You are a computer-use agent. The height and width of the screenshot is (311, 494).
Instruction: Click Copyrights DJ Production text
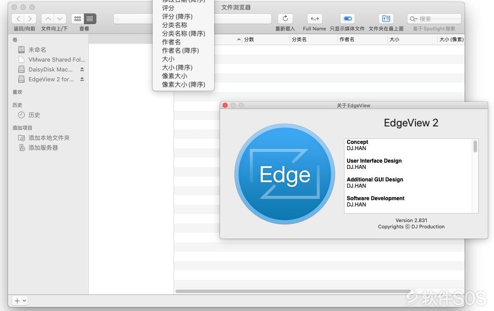click(411, 227)
